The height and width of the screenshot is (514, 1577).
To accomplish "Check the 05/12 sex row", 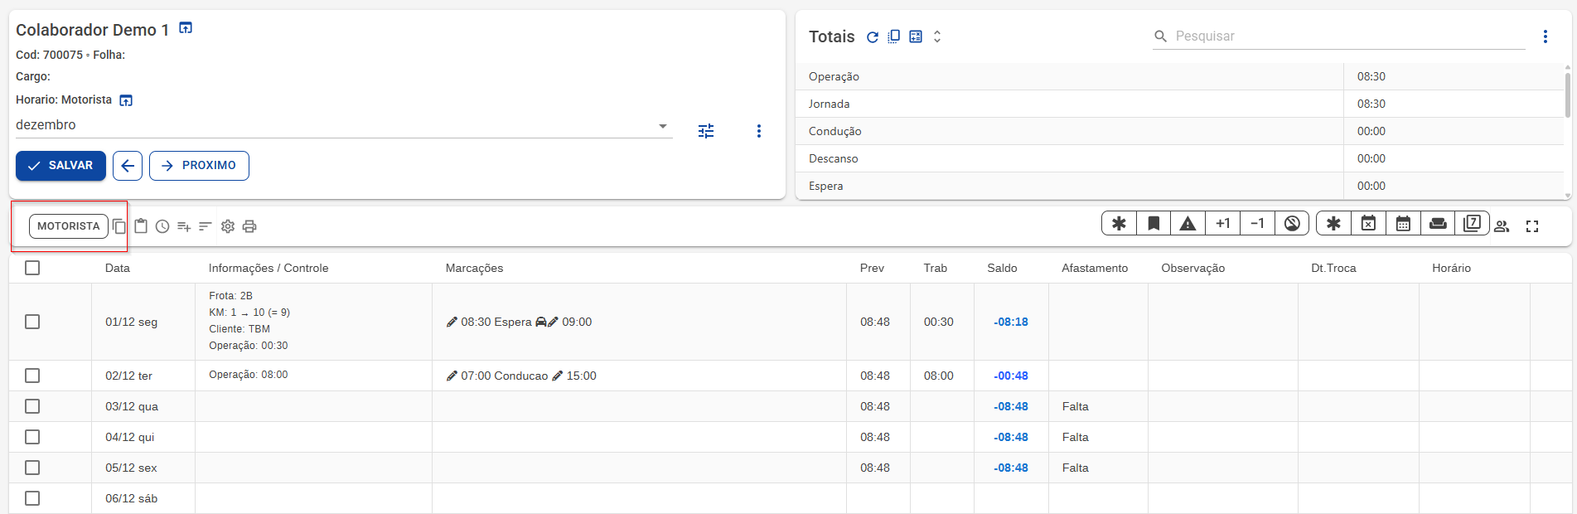I will pyautogui.click(x=32, y=468).
